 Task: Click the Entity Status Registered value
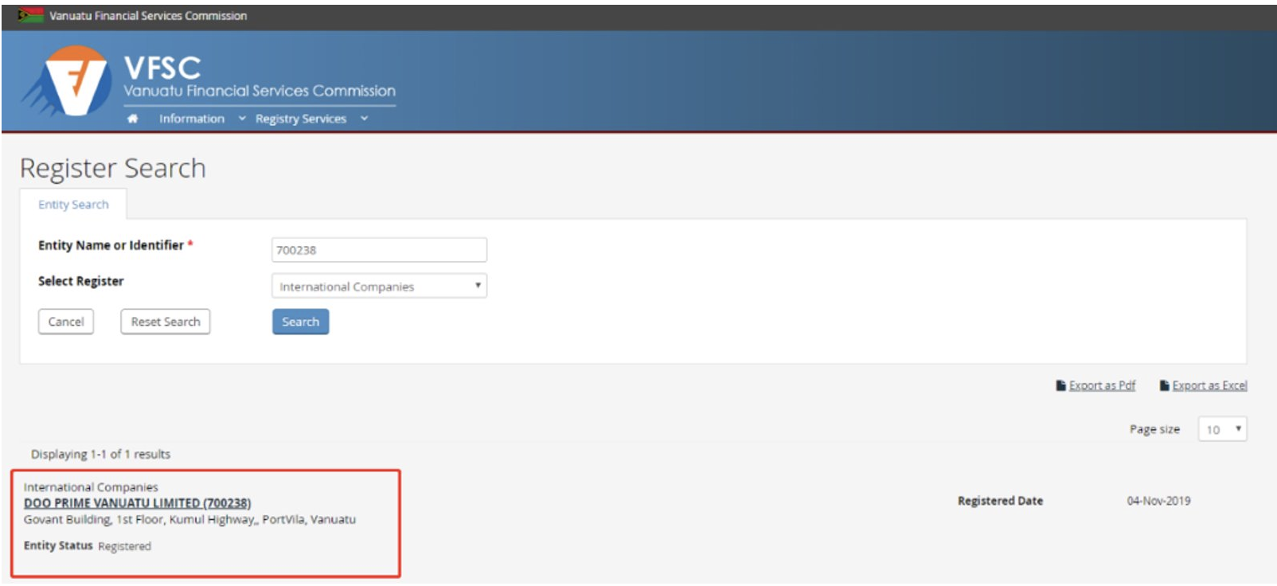124,546
